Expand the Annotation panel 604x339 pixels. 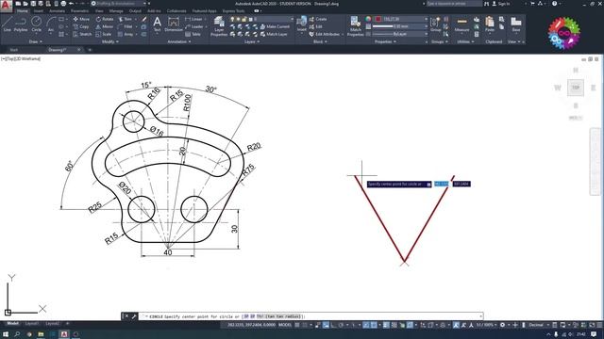pos(179,41)
